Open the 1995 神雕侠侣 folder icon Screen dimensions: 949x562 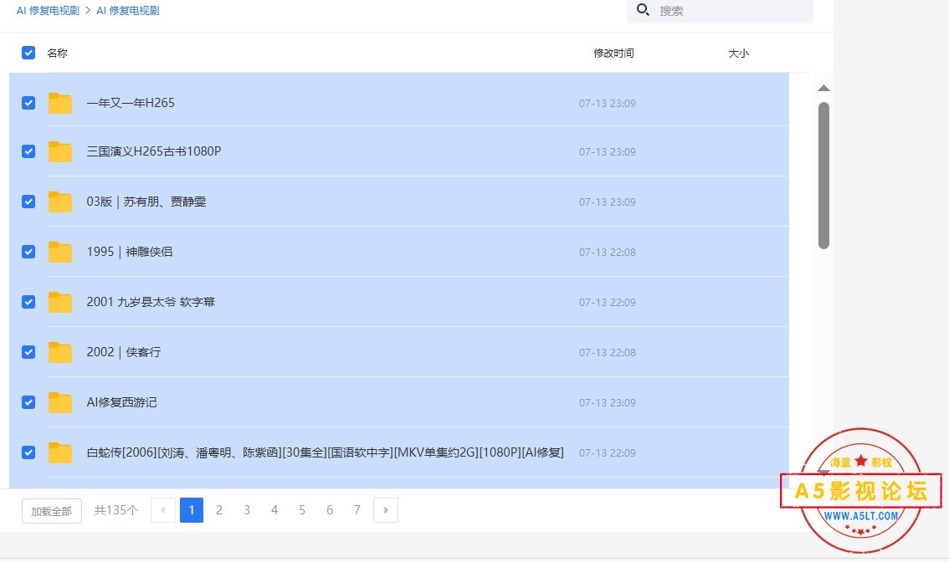pyautogui.click(x=60, y=253)
